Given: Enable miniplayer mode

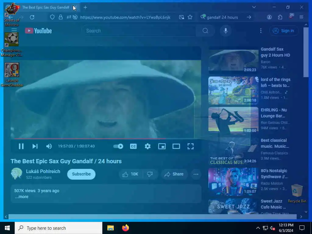Looking at the screenshot, I should [162, 146].
